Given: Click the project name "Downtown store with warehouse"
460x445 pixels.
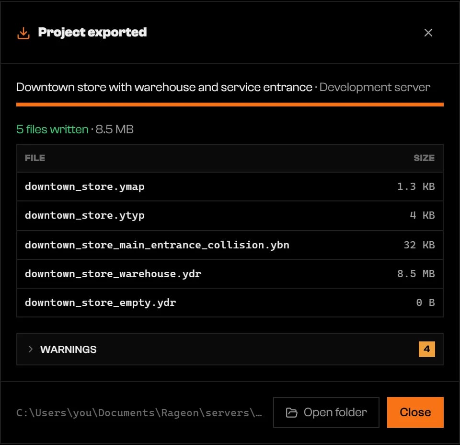Looking at the screenshot, I should point(164,87).
